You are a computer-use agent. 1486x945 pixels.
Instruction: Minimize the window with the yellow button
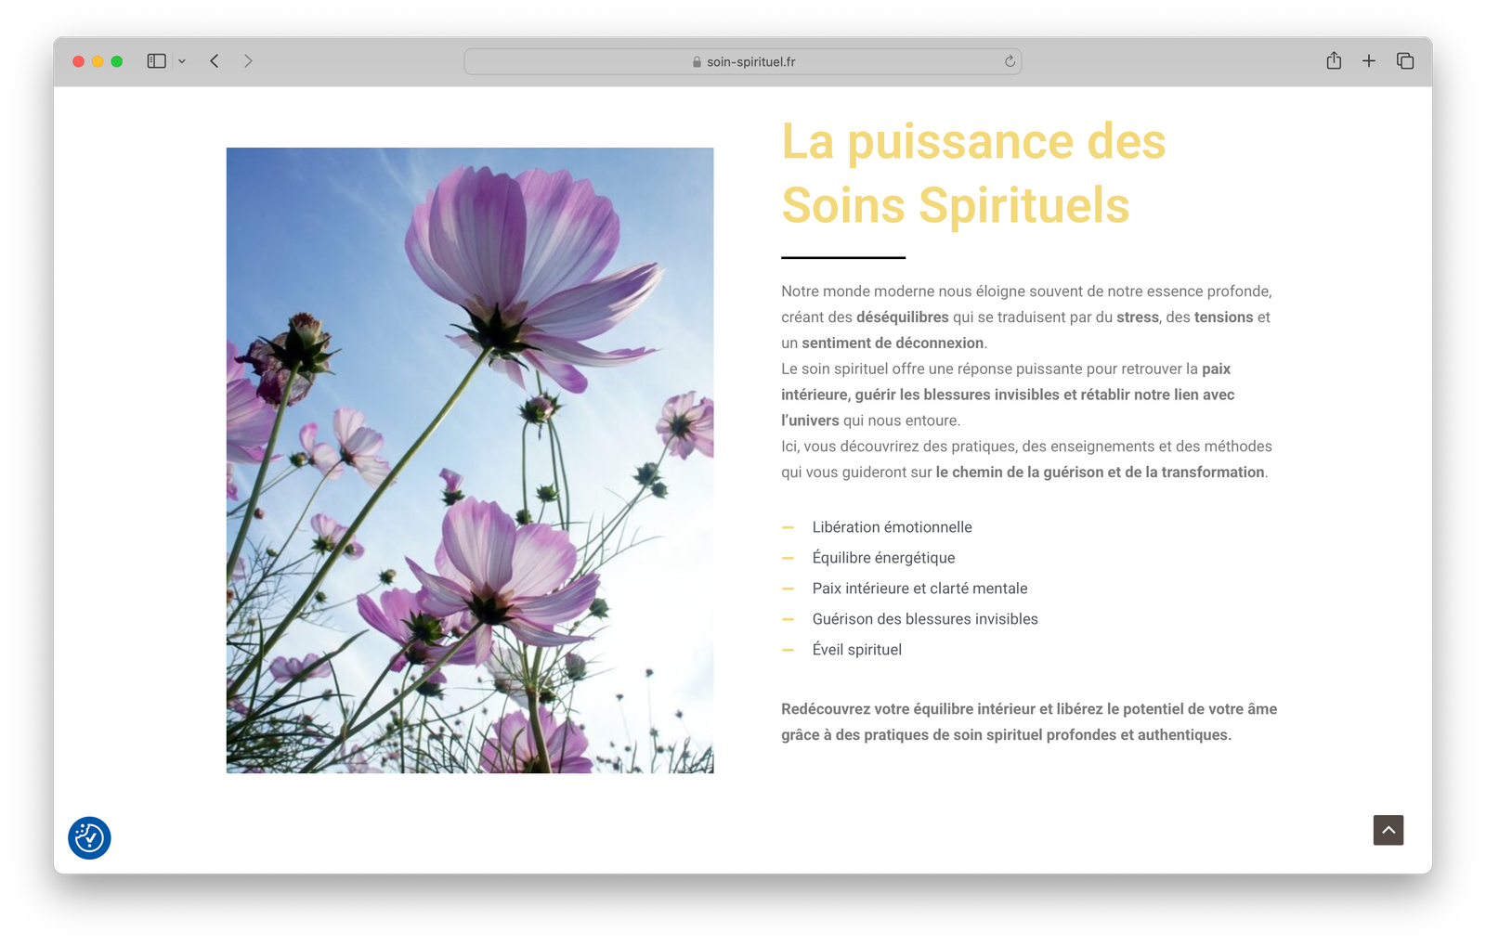point(98,61)
